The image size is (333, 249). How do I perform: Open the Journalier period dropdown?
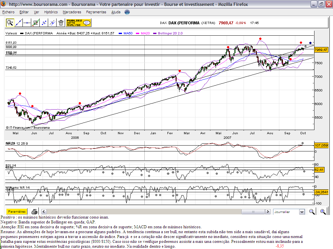[x=289, y=212]
